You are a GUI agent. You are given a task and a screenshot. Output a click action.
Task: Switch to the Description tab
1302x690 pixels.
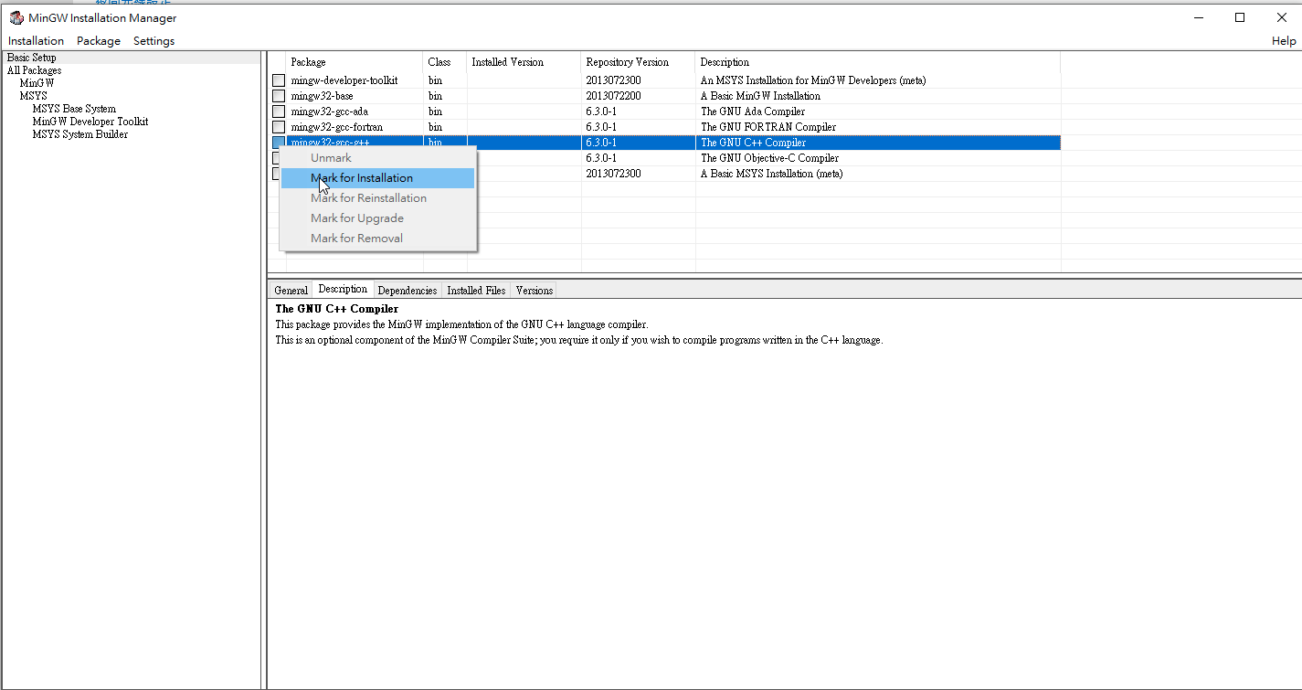(x=343, y=289)
